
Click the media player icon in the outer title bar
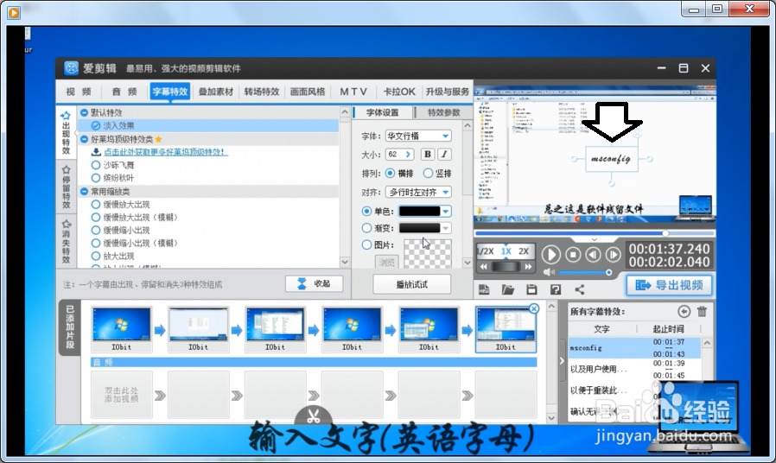(13, 12)
